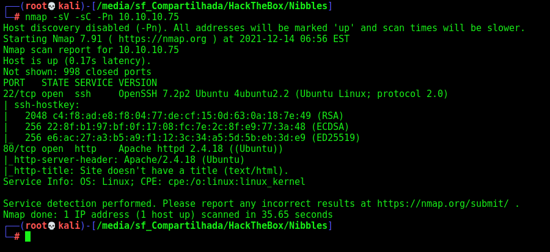The width and height of the screenshot is (550, 252).
Task: Click the skull icon in the top prompt
Action: click(x=51, y=6)
